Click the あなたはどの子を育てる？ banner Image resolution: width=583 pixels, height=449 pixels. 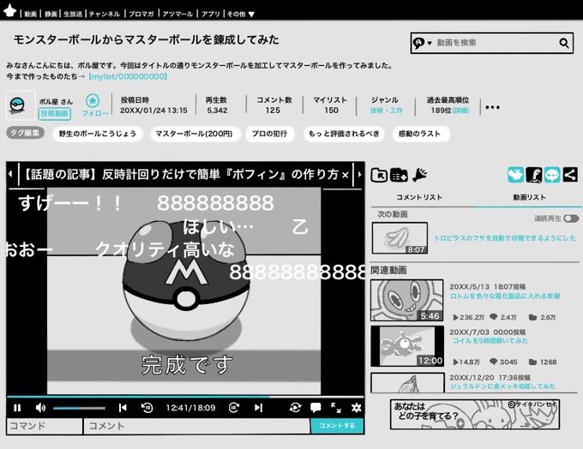click(x=475, y=414)
